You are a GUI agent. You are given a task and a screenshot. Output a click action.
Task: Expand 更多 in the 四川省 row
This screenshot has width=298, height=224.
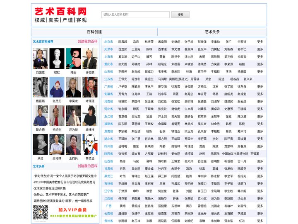260,146
